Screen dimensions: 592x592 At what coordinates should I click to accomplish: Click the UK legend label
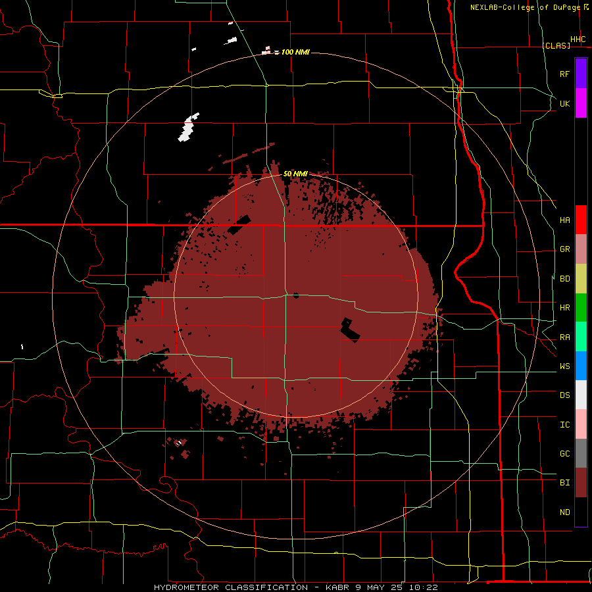pyautogui.click(x=564, y=103)
